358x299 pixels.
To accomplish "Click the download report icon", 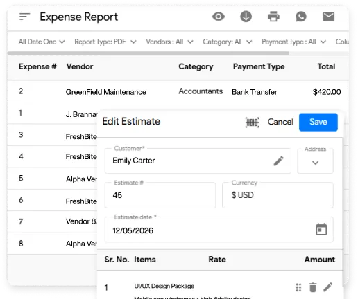I will (x=246, y=17).
